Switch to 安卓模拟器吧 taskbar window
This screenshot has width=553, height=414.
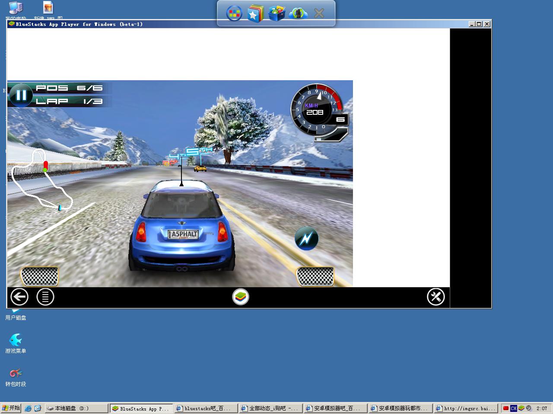(336, 408)
